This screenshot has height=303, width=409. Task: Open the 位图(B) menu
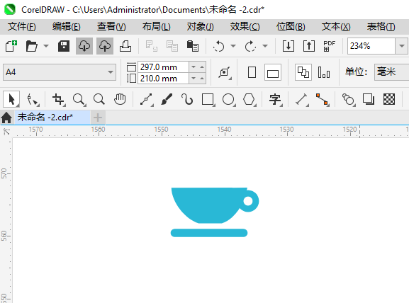coord(291,27)
